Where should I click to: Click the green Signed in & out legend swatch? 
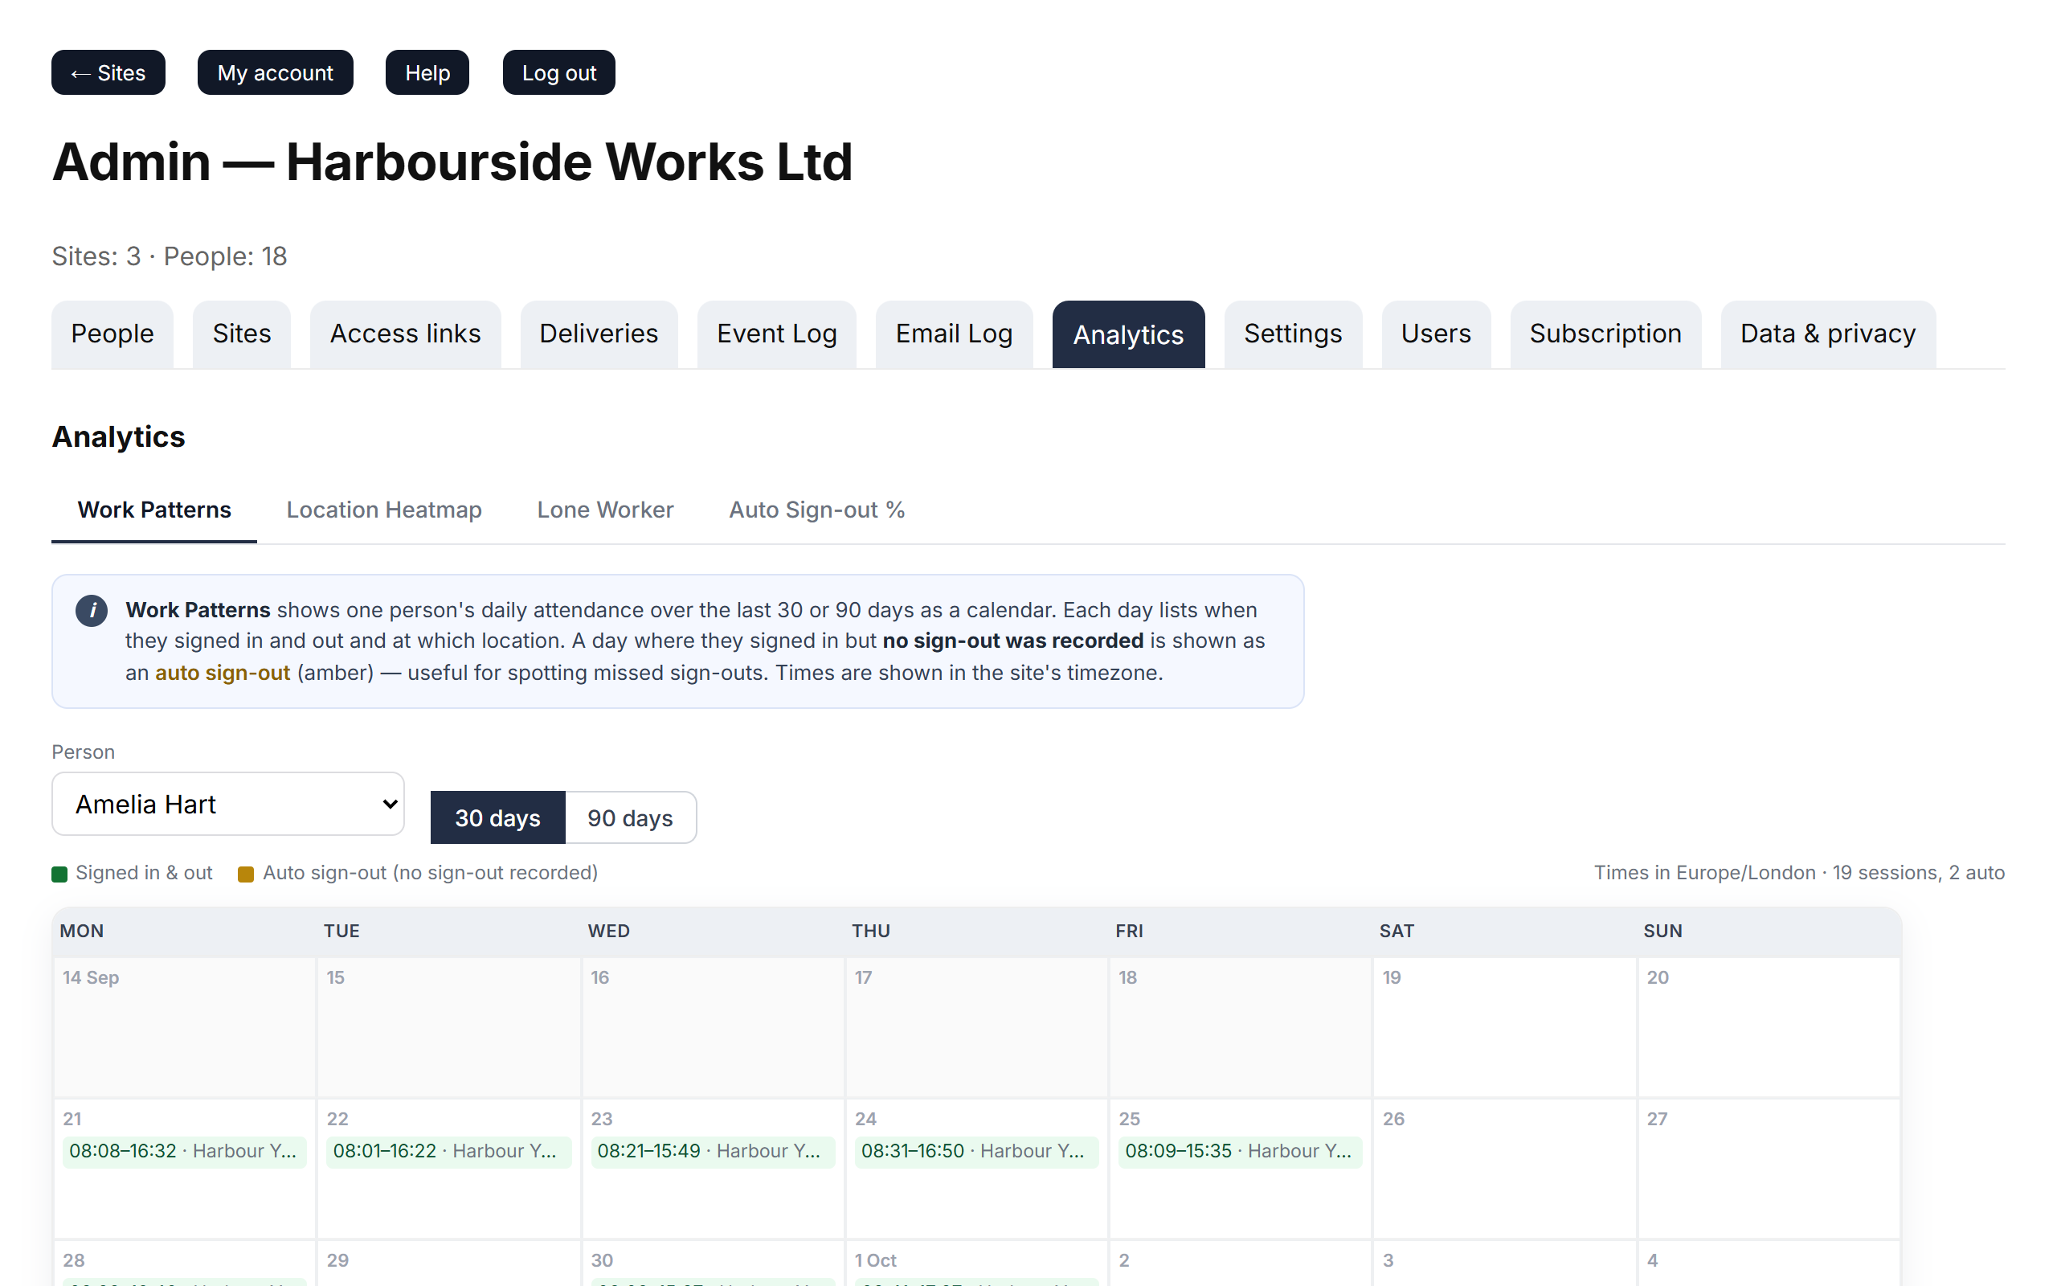point(59,874)
